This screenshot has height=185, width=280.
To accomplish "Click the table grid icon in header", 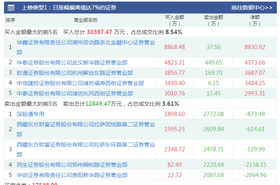I will coord(11,8).
